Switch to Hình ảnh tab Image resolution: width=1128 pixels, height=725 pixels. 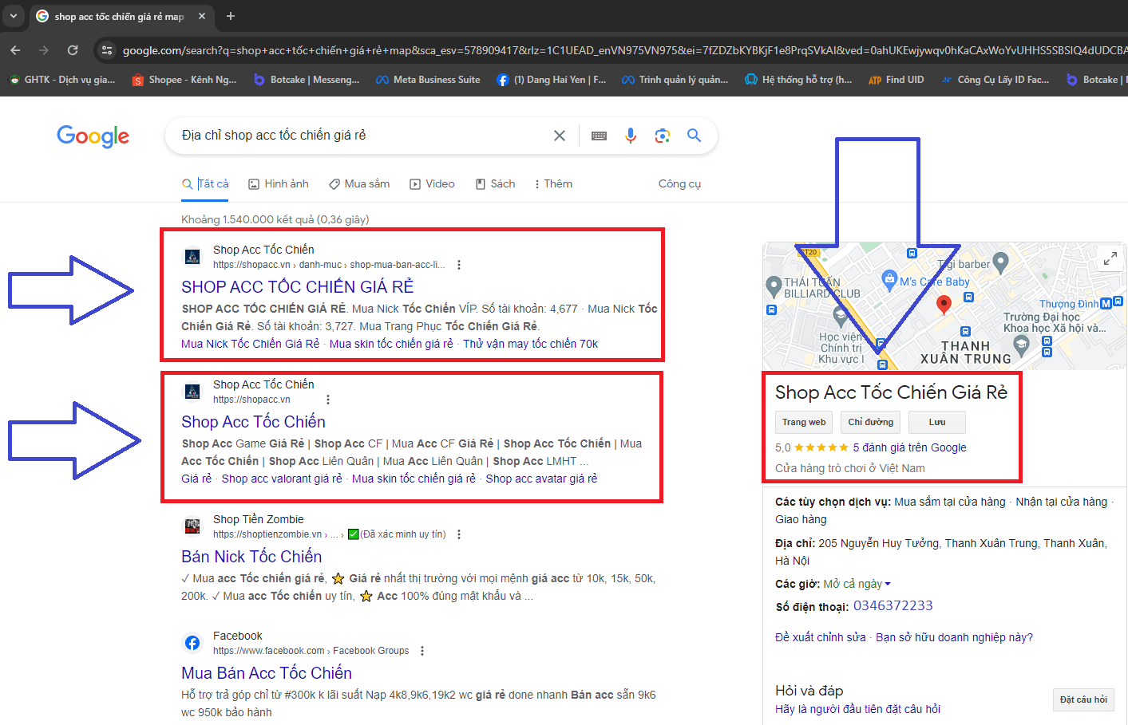[279, 183]
